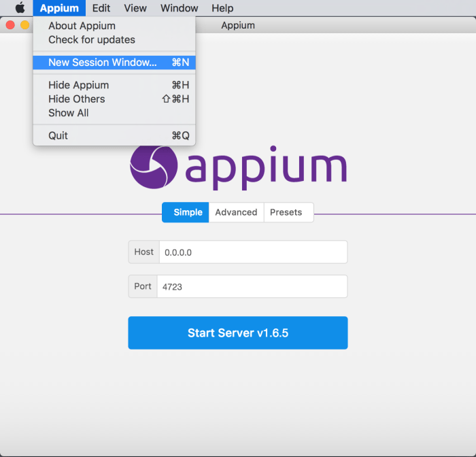Click the red close window button
Viewport: 476px width, 457px height.
coord(10,25)
